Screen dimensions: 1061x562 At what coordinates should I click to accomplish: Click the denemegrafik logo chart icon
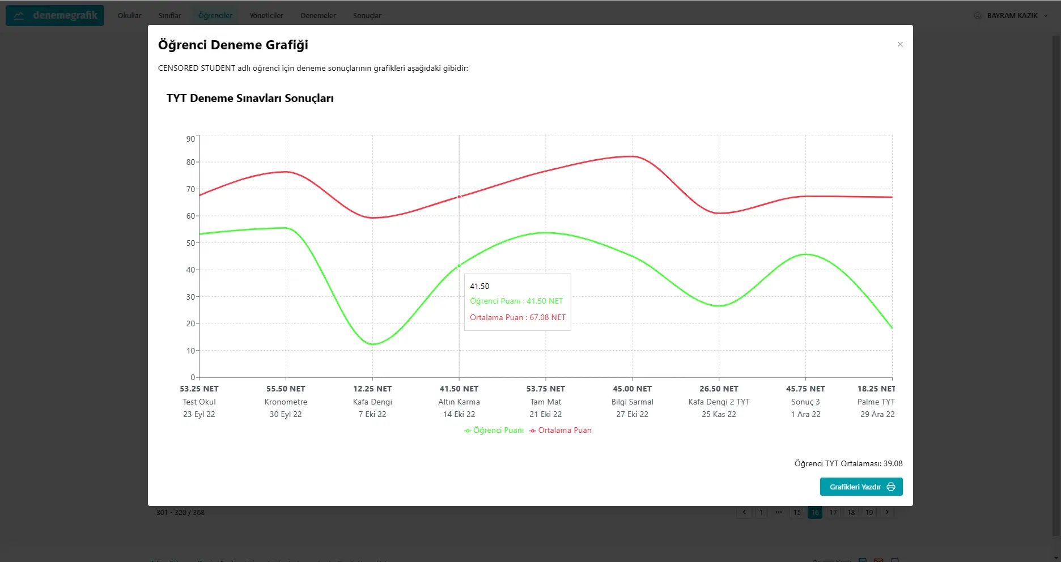[x=19, y=16]
